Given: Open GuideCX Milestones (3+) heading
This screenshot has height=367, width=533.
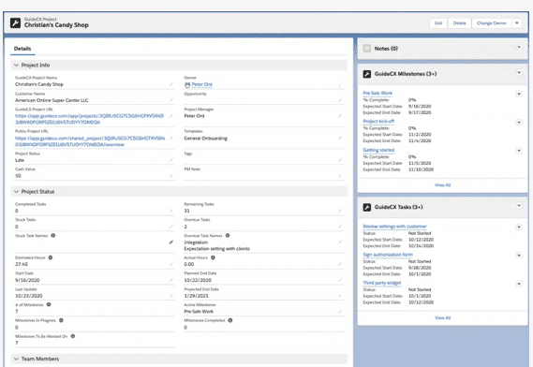Looking at the screenshot, I should click(406, 74).
